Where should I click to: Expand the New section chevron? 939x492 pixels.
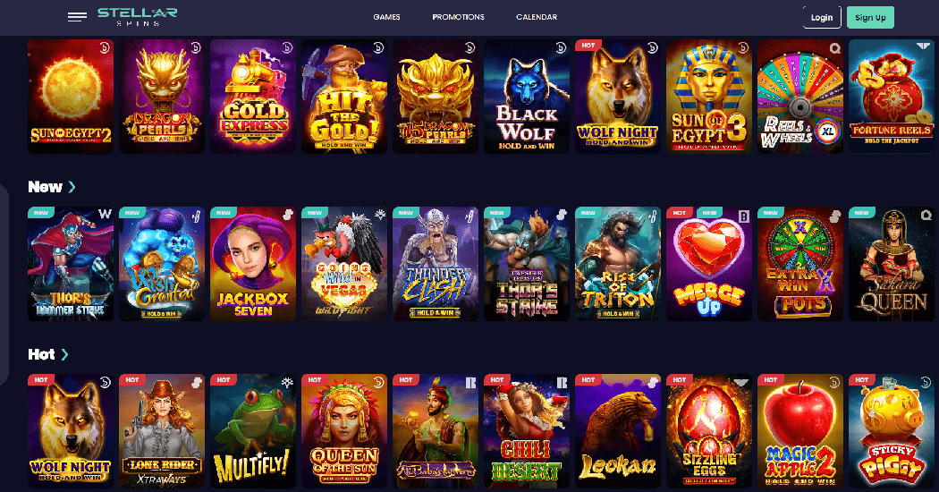(x=72, y=187)
